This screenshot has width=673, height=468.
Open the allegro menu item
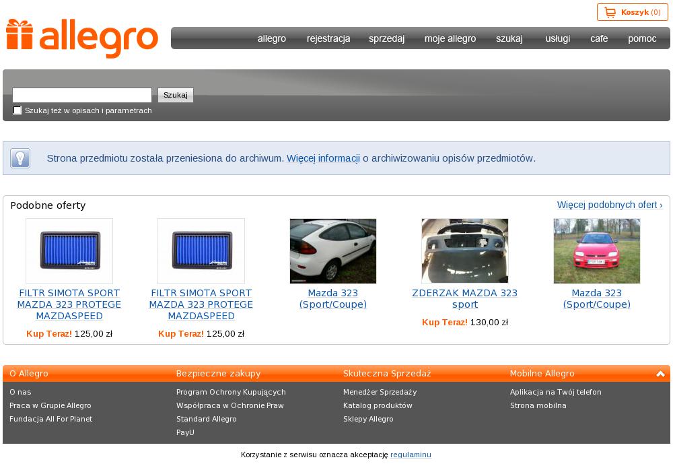[272, 38]
